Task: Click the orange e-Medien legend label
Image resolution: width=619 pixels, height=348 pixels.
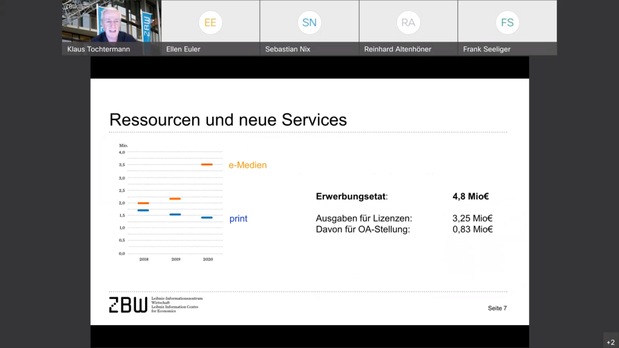Action: (247, 165)
